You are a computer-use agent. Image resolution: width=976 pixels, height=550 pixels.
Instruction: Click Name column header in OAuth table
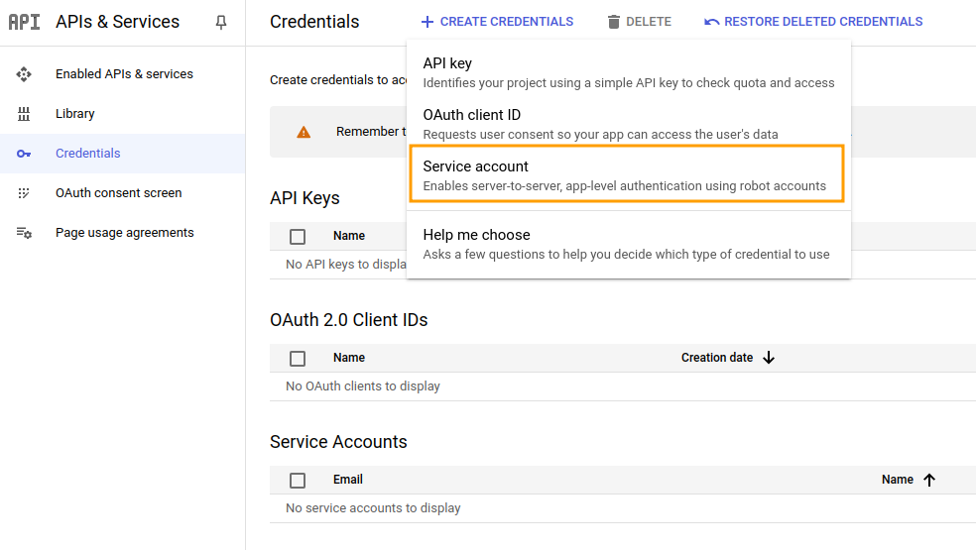pyautogui.click(x=348, y=358)
